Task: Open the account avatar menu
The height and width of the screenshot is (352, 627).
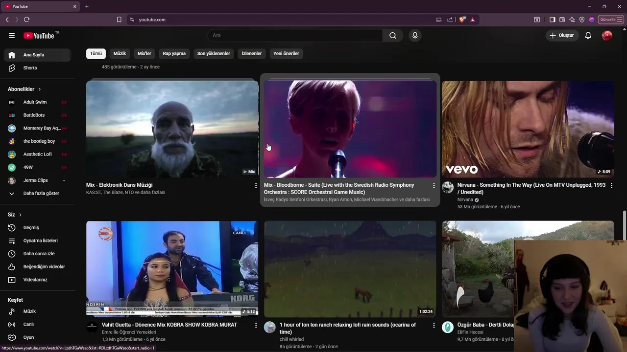Action: [607, 35]
